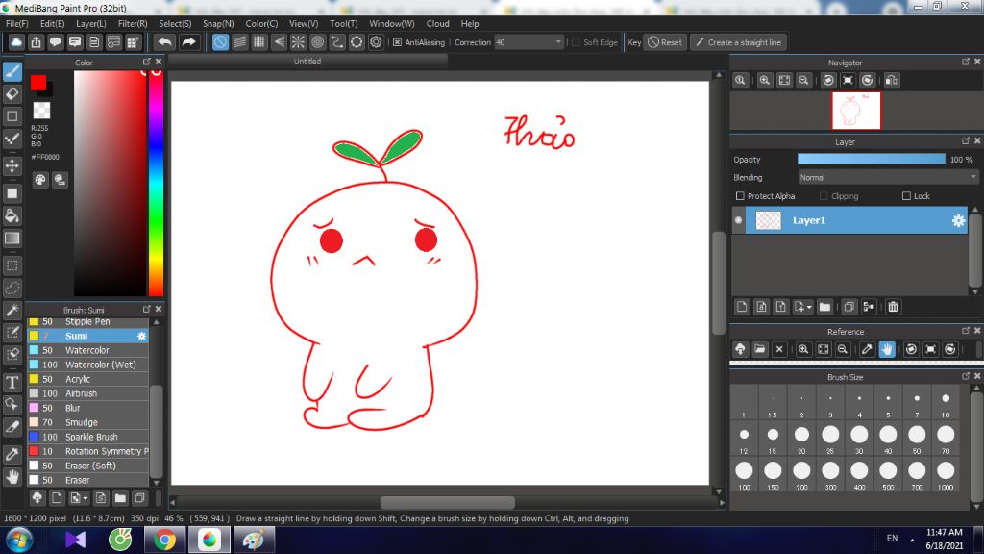Select the Hand tool
Screen dimensions: 984x554
click(x=12, y=477)
